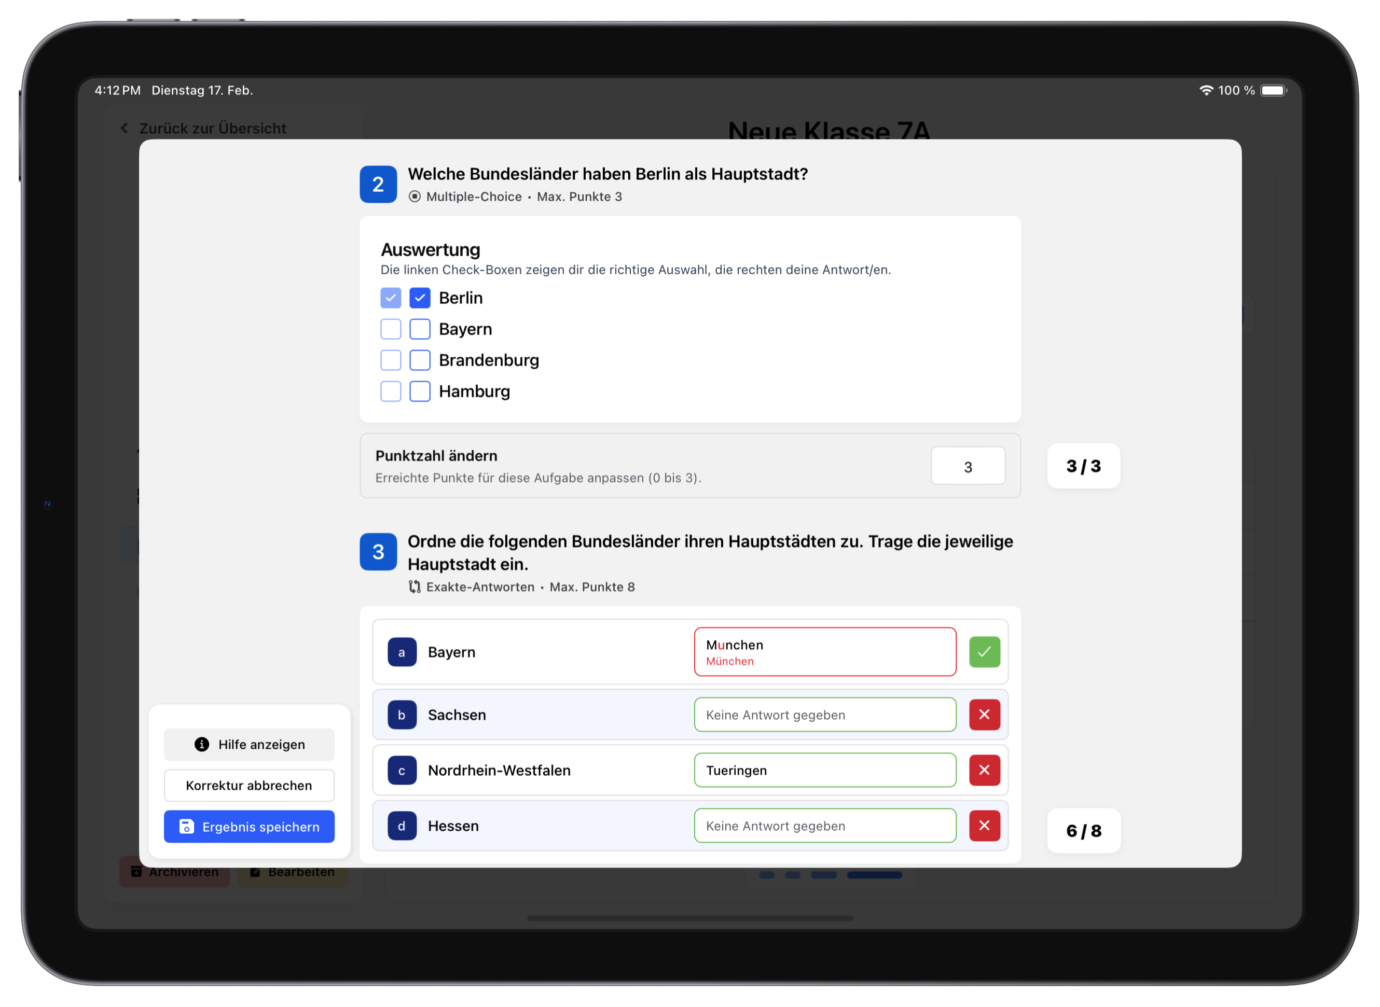Go back via Zurück zur Übersicht chevron
Image resolution: width=1380 pixels, height=1007 pixels.
click(x=125, y=129)
